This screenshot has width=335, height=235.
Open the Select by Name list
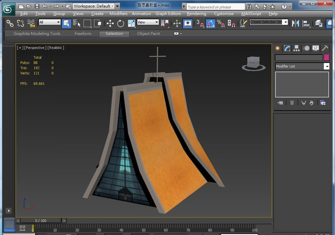(x=77, y=23)
